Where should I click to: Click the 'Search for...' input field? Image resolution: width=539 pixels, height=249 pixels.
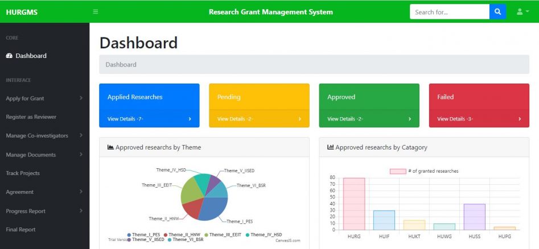click(449, 12)
